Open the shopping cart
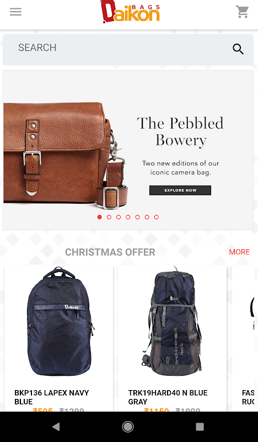Image resolution: width=258 pixels, height=442 pixels. [242, 12]
